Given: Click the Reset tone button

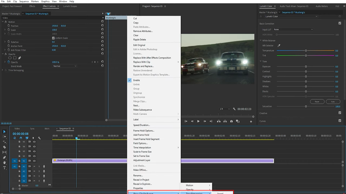Looking at the screenshot, I should (317, 101).
